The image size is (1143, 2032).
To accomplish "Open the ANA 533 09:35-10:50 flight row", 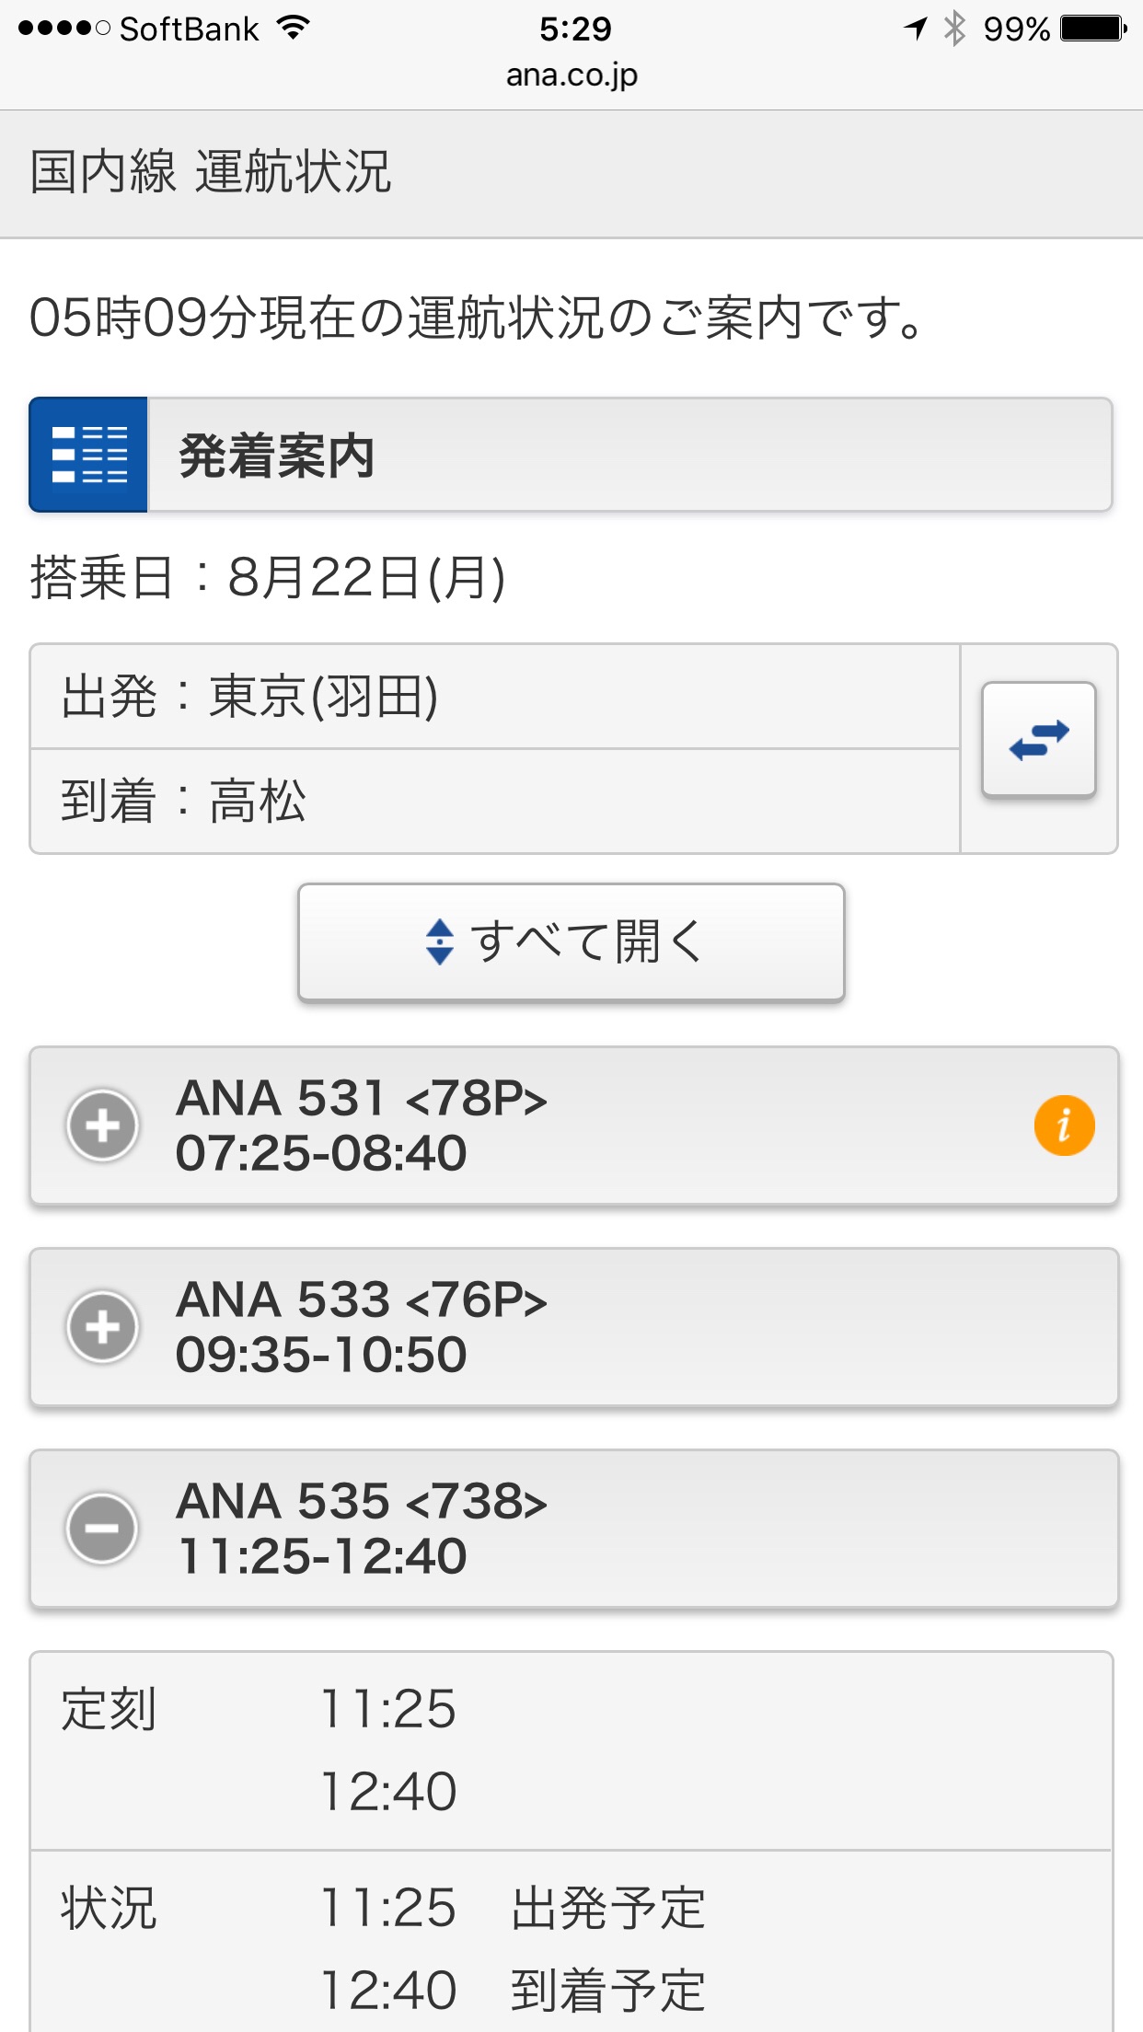I will click(571, 1326).
